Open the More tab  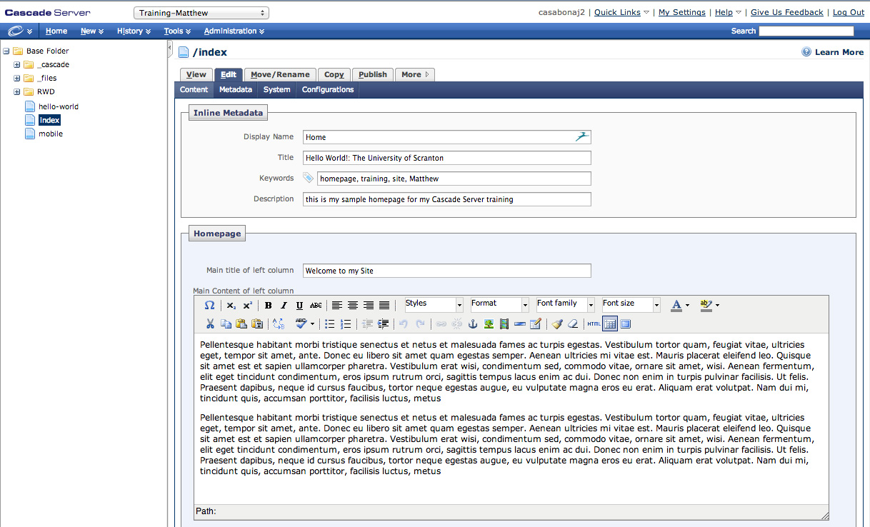click(x=414, y=74)
